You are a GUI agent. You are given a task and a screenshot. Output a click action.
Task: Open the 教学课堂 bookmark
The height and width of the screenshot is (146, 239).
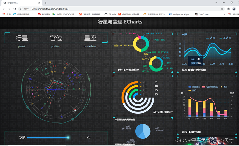point(44,14)
